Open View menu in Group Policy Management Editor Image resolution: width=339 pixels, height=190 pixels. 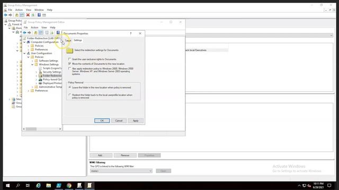[x=44, y=27]
